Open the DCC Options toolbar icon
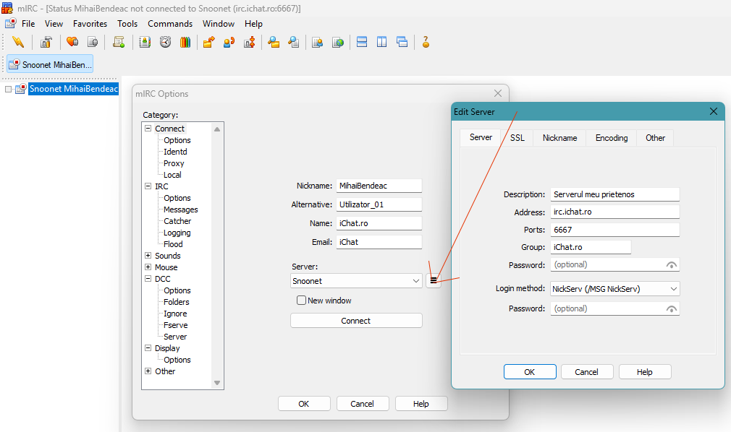The image size is (731, 432). tap(250, 42)
